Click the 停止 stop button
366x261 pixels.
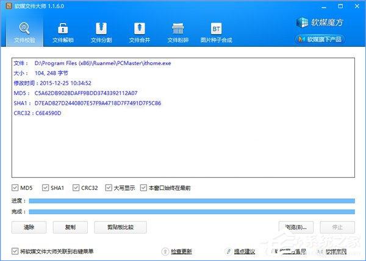[337, 227]
